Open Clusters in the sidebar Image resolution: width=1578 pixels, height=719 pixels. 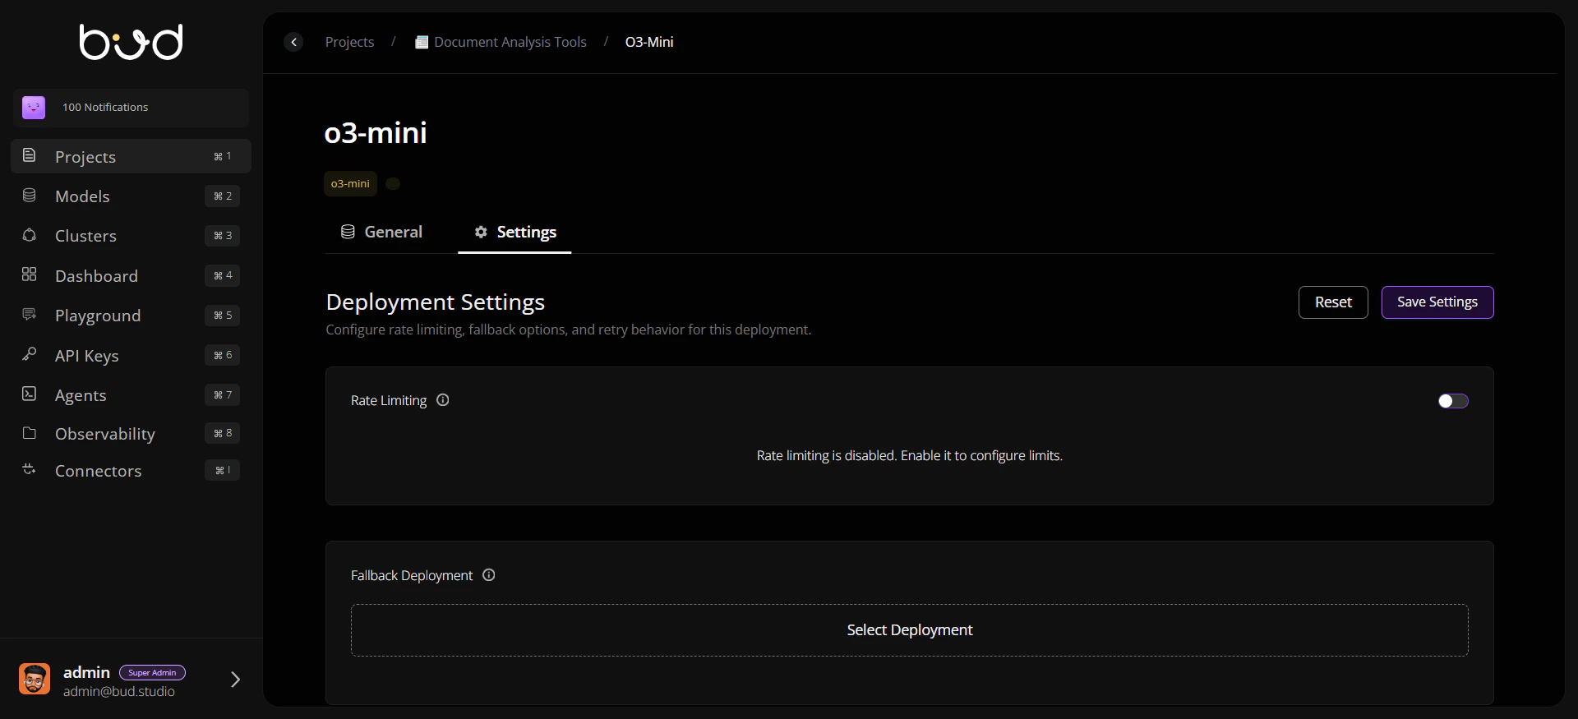(131, 236)
